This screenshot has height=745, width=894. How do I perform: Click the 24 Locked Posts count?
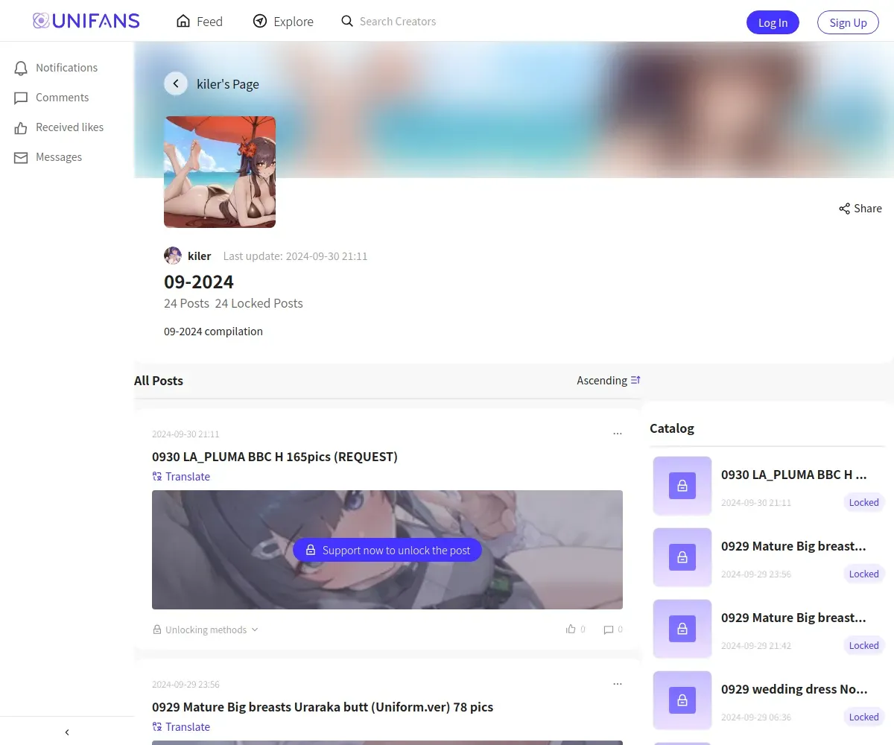click(x=259, y=303)
